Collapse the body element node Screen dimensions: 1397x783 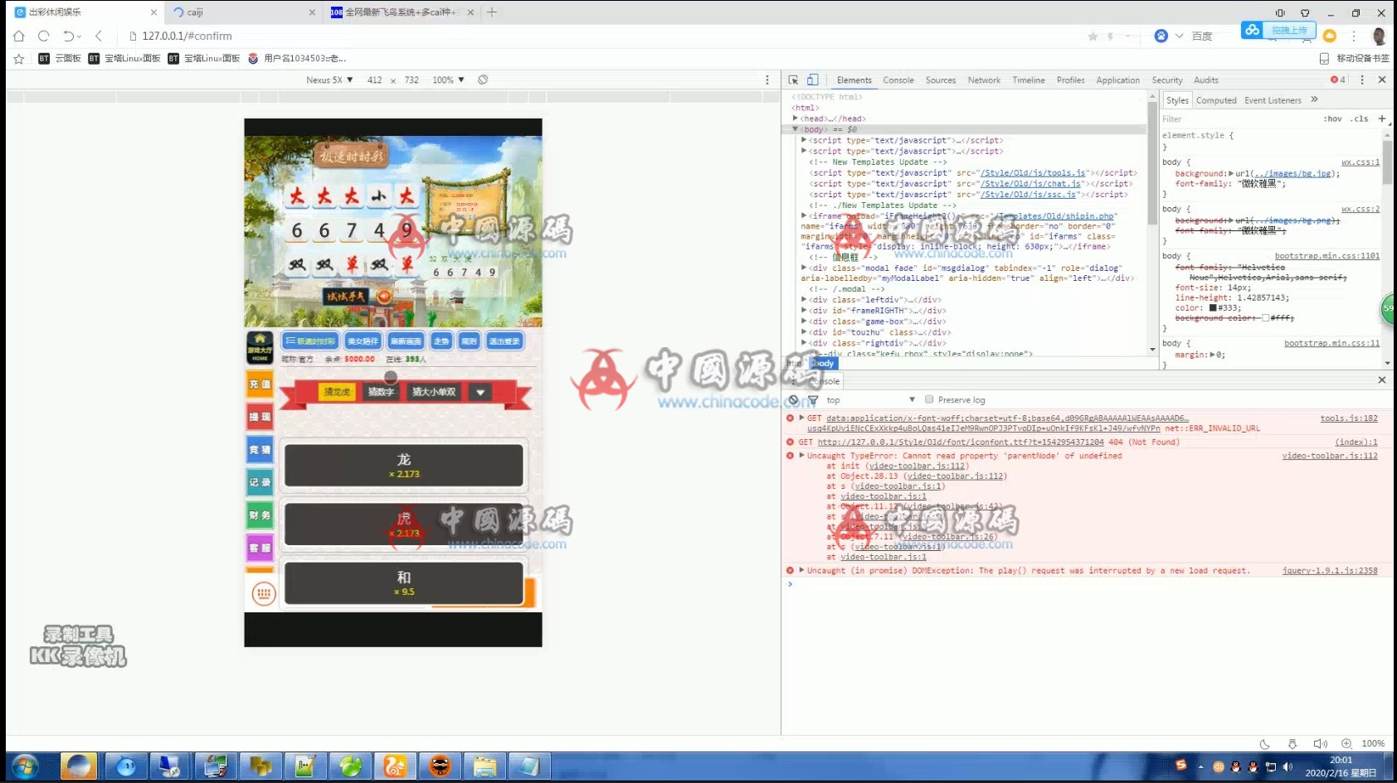[x=795, y=129]
